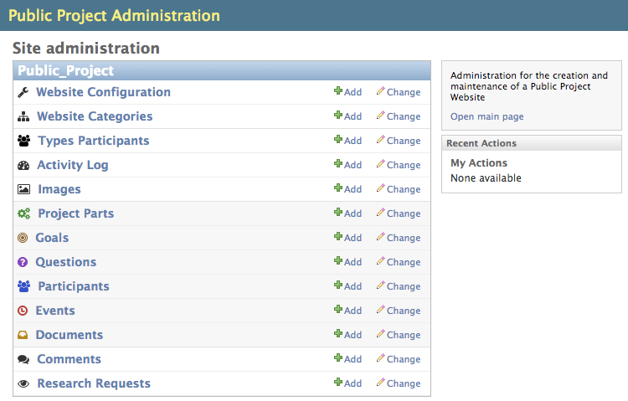Click the target icon beside Goals
Viewport: 628px width, 401px height.
[x=23, y=238]
